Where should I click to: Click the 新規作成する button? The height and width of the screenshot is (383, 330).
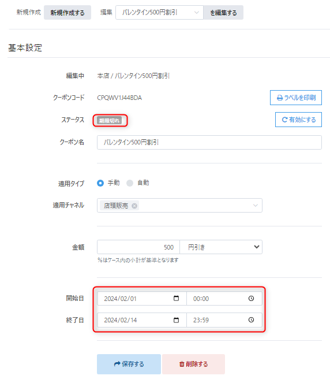point(67,13)
